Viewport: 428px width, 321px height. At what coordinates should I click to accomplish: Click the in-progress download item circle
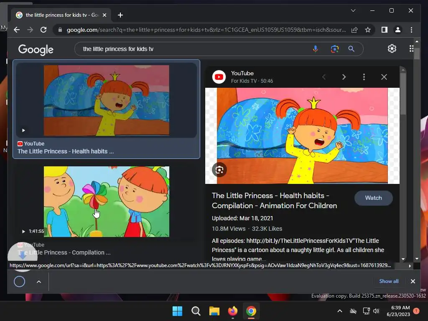19,281
